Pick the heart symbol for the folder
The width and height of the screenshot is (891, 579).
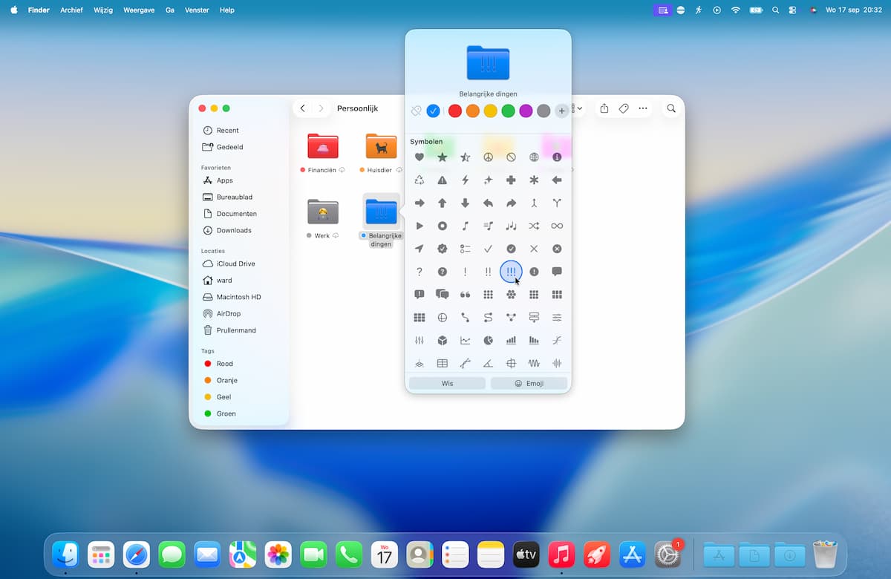pyautogui.click(x=420, y=157)
